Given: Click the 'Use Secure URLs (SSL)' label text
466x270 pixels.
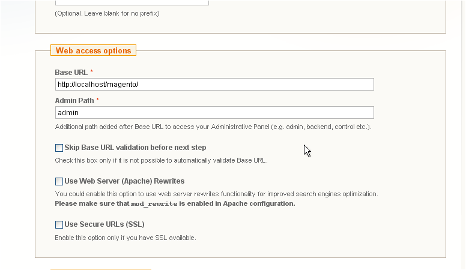Looking at the screenshot, I should pos(104,225).
